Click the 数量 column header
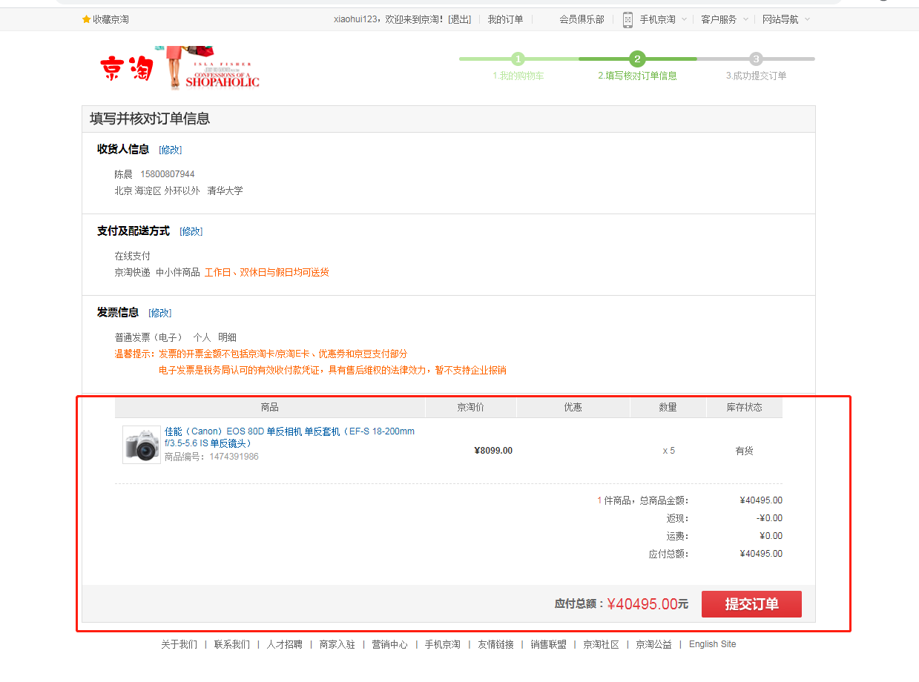This screenshot has width=919, height=682. tap(668, 407)
